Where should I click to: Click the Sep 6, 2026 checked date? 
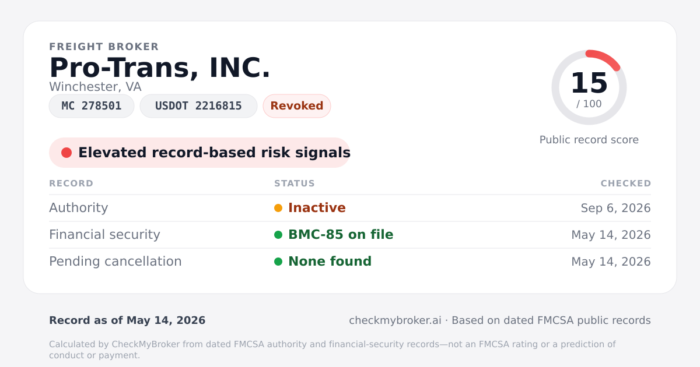(616, 208)
